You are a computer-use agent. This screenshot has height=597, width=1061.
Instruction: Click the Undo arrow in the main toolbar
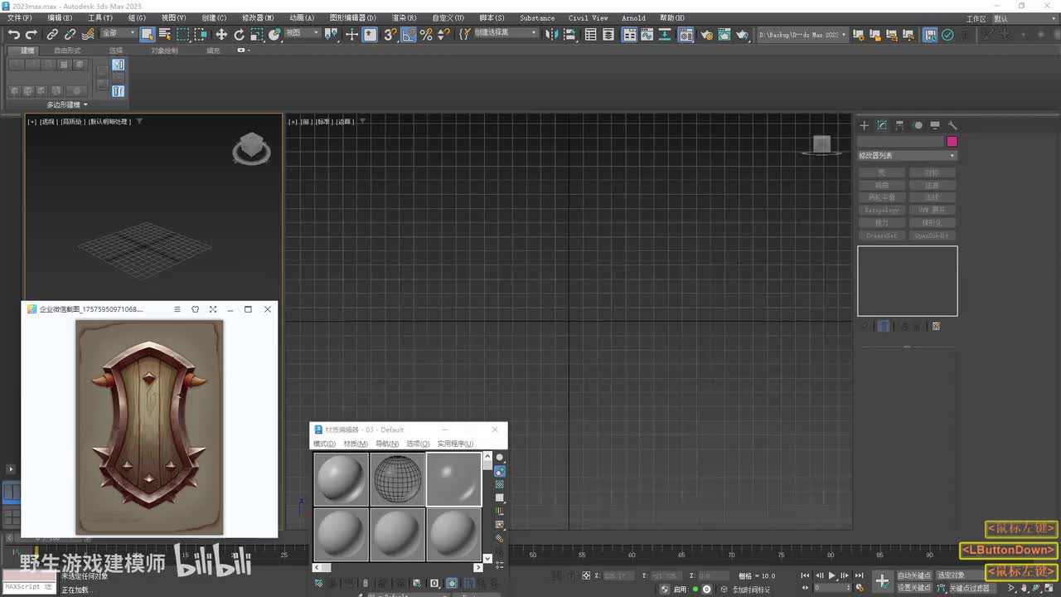14,34
